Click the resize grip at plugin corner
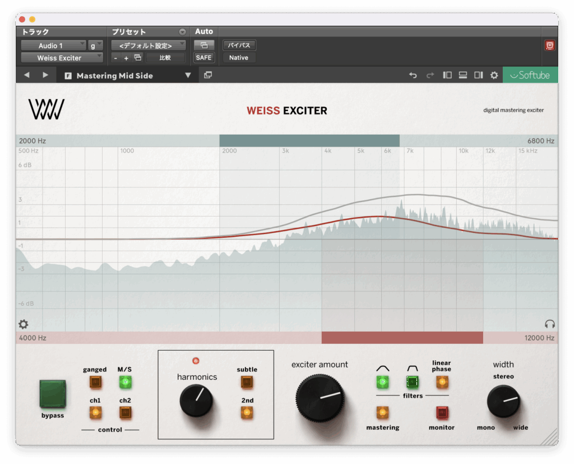The height and width of the screenshot is (464, 574). tap(548, 437)
